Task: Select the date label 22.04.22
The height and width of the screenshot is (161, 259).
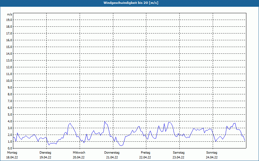Action: click(145, 157)
